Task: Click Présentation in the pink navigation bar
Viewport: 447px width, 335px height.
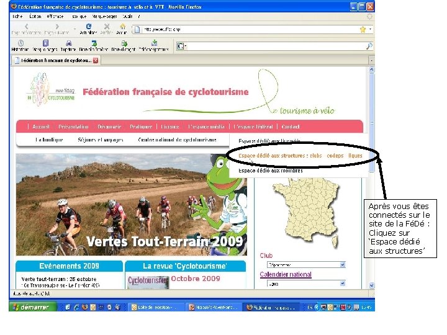Action: coord(73,127)
